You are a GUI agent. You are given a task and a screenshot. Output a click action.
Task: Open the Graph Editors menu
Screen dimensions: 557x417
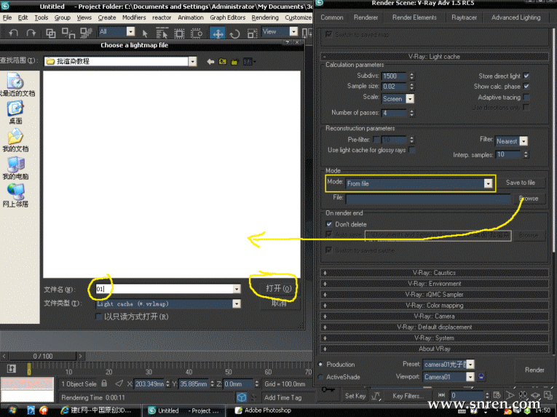(x=227, y=17)
